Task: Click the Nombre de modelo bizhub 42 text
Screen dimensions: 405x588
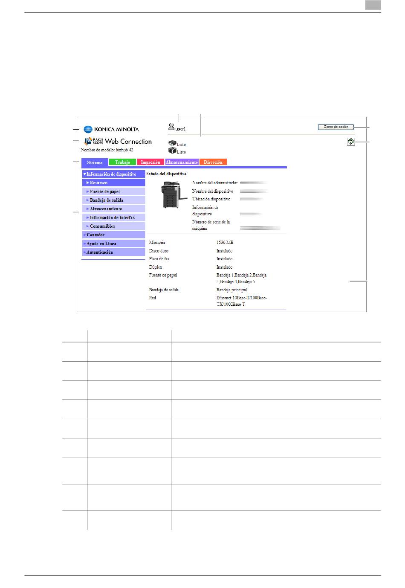Action: pyautogui.click(x=107, y=150)
